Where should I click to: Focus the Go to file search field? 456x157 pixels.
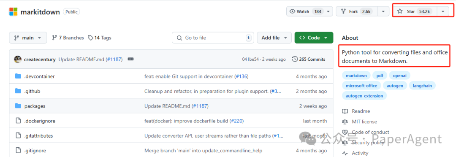tap(212, 38)
